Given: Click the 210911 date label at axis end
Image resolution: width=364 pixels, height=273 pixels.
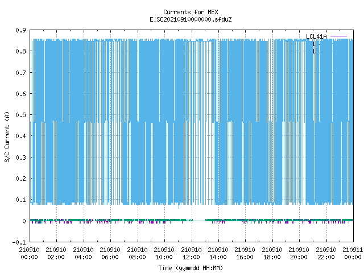Looking at the screenshot, I should click(353, 250).
